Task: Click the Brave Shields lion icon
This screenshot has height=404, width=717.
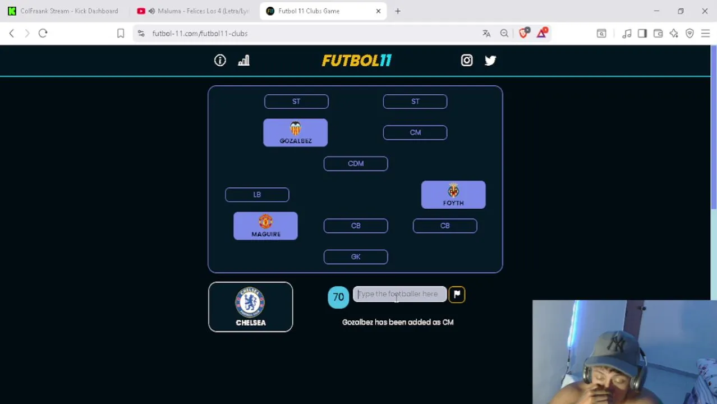Action: 523,33
